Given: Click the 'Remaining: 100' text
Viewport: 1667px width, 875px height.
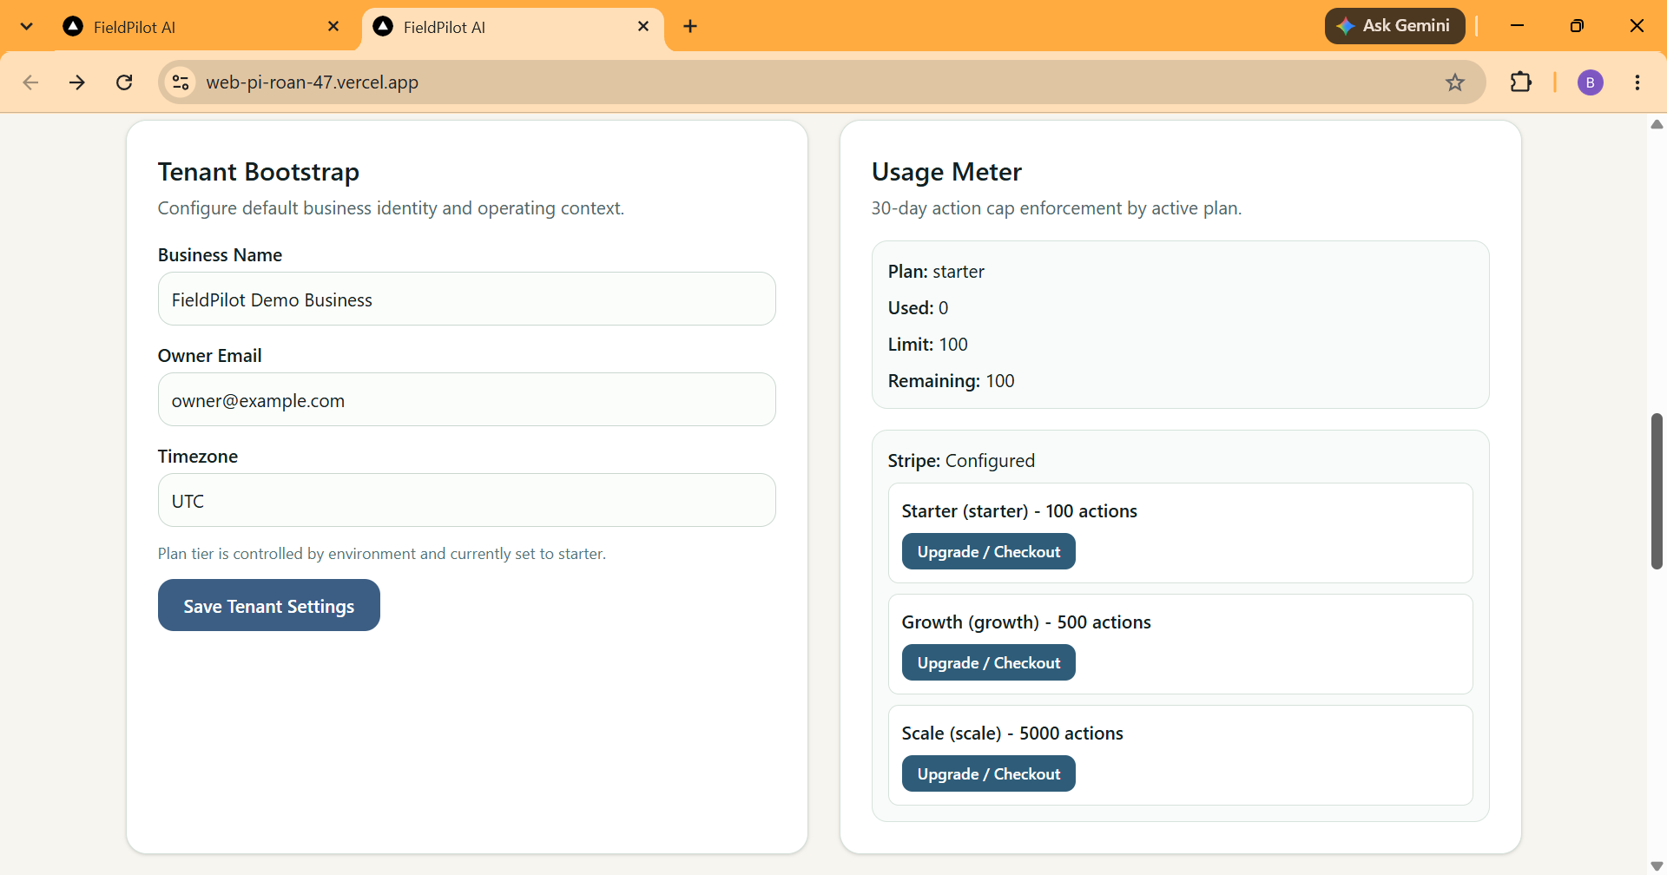Looking at the screenshot, I should pyautogui.click(x=951, y=381).
